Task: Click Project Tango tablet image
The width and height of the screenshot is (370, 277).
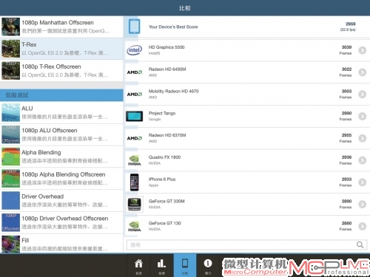Action: coord(135,116)
